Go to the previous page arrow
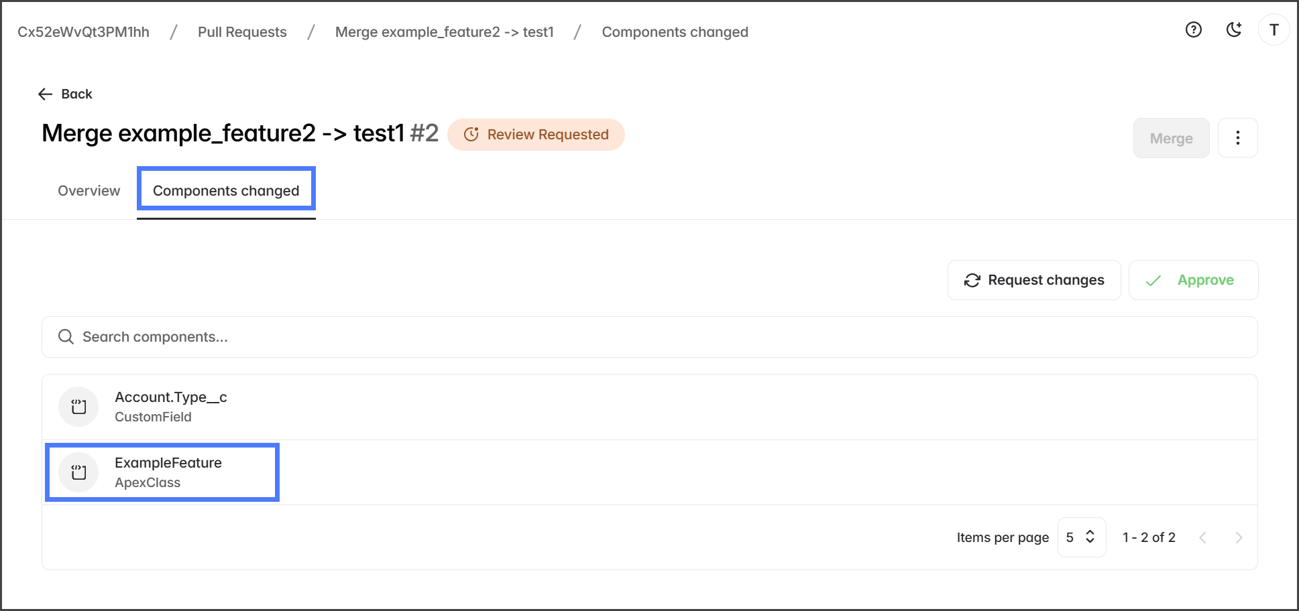Screen dimensions: 1299x611 [1203, 537]
